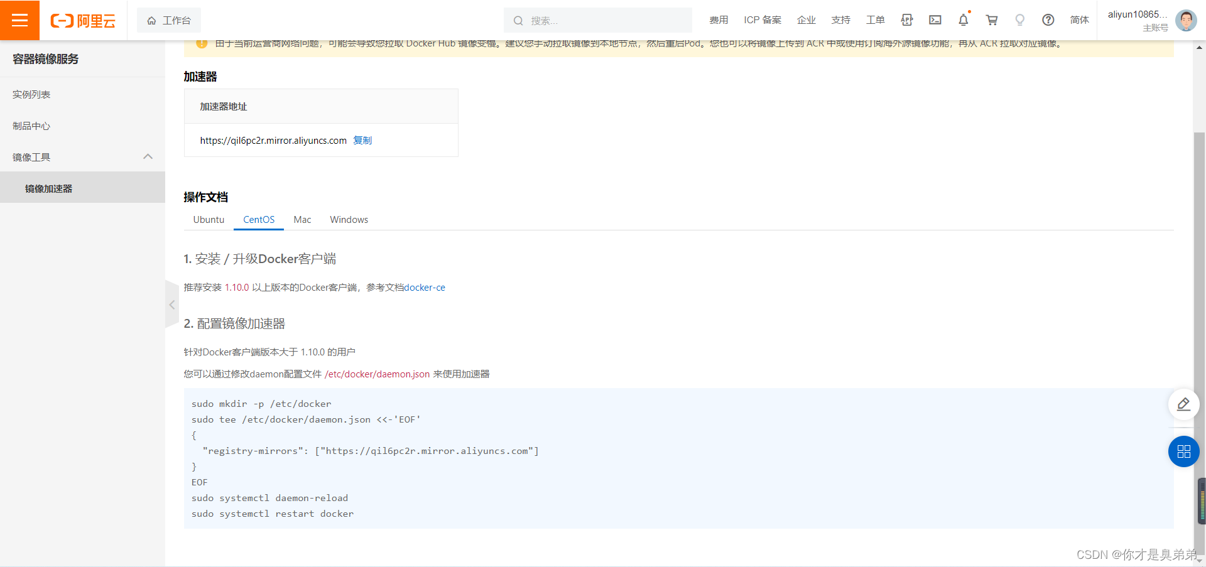Select 实例列表 in the sidebar
This screenshot has height=567, width=1206.
coord(82,94)
